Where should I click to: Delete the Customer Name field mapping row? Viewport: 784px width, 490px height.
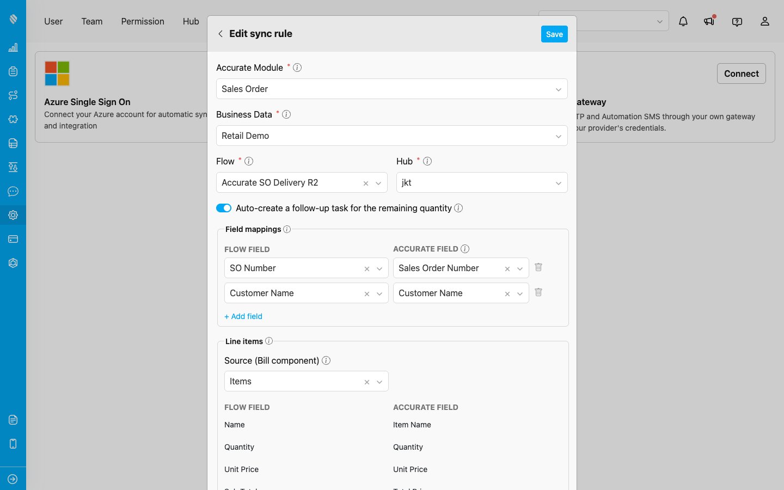pyautogui.click(x=538, y=292)
